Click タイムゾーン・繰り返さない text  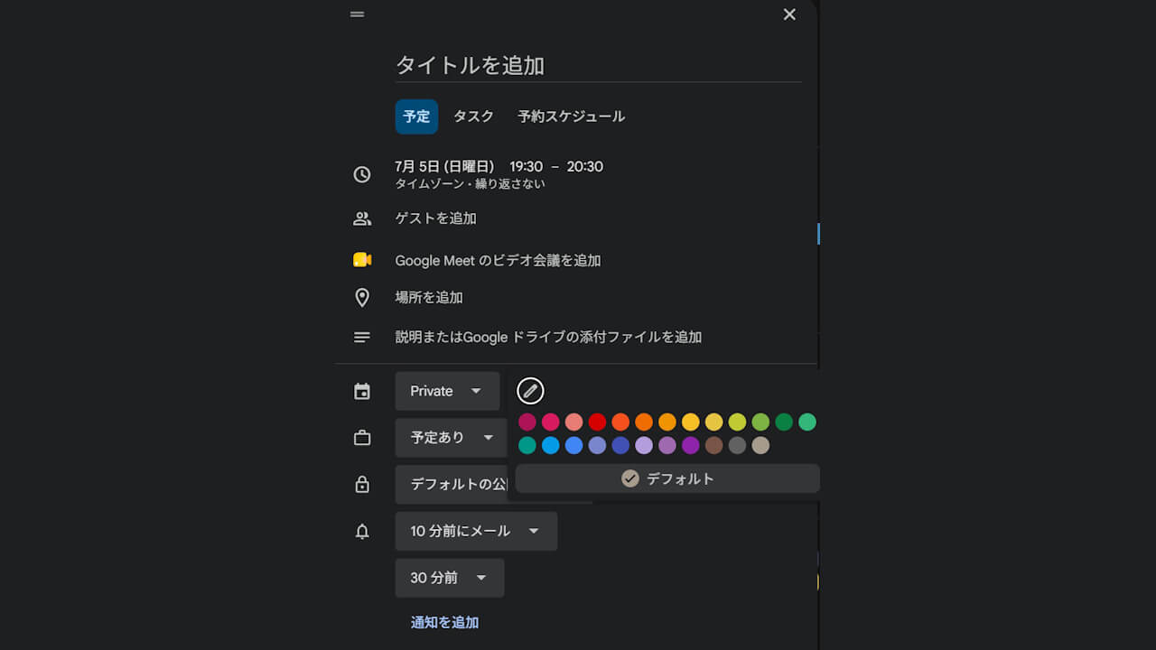click(x=470, y=184)
